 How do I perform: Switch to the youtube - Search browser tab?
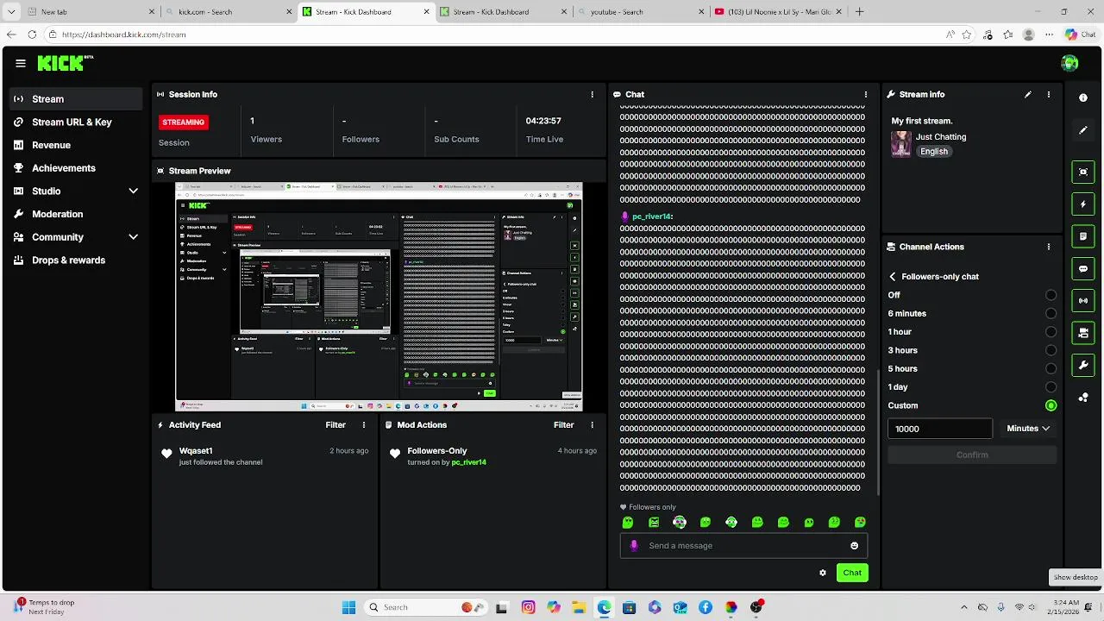click(x=639, y=12)
